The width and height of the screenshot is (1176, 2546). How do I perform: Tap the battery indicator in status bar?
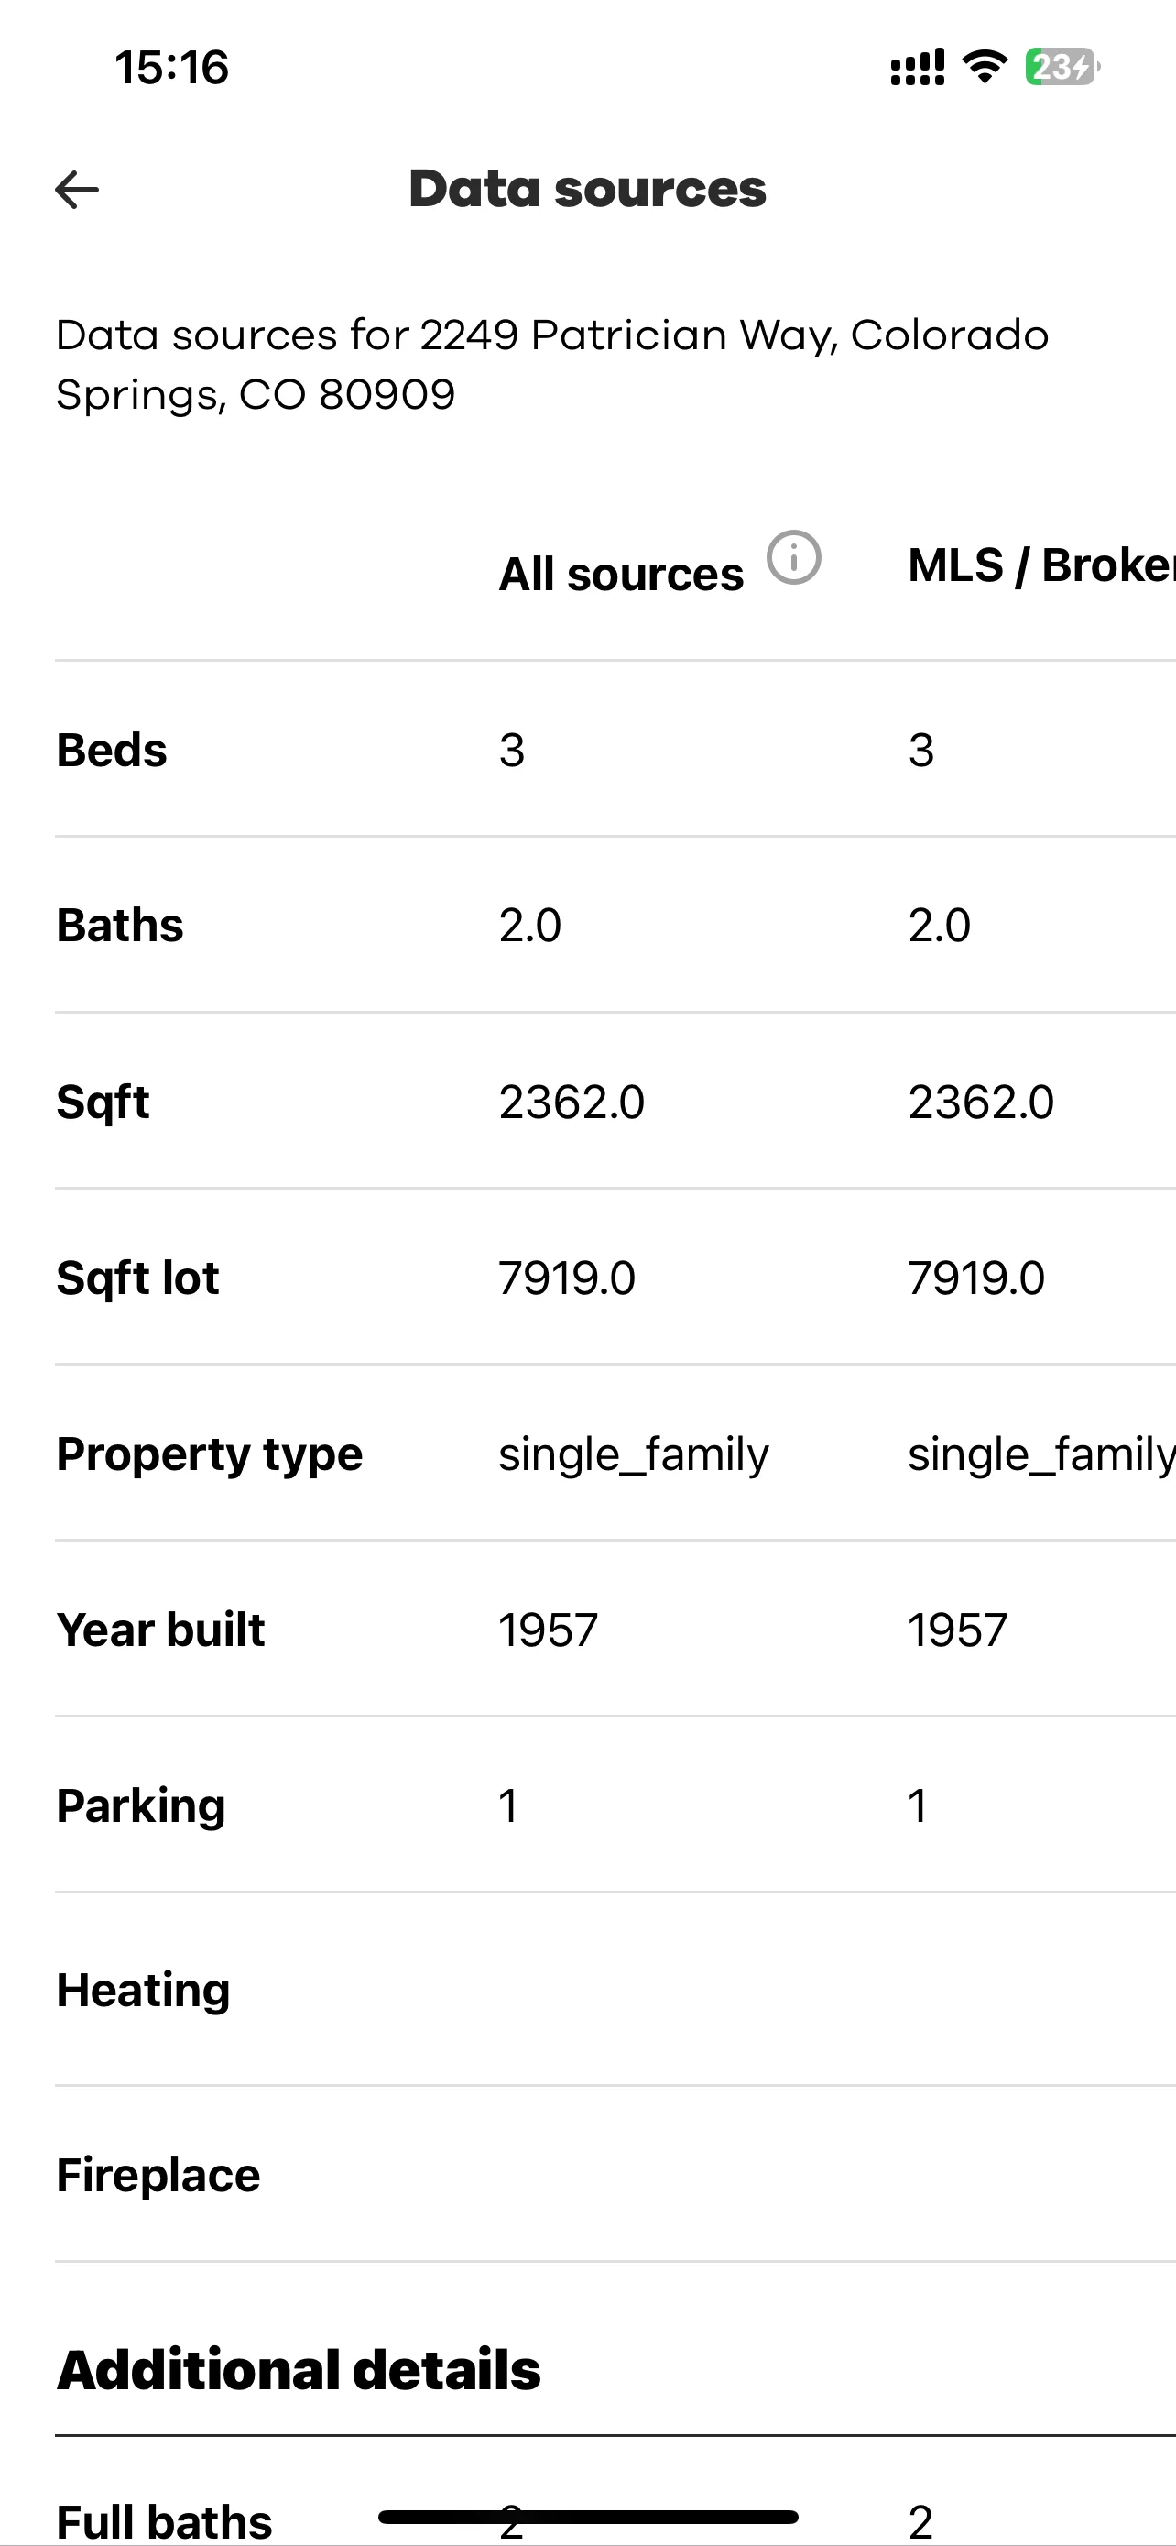click(1062, 67)
